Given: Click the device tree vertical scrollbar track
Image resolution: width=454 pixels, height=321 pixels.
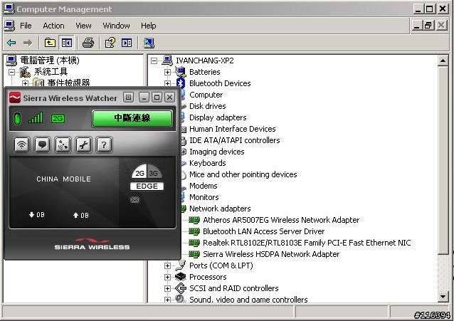Looking at the screenshot, I should (x=443, y=273).
